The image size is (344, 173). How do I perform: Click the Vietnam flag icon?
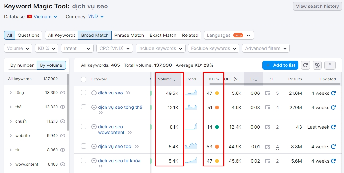30,17
